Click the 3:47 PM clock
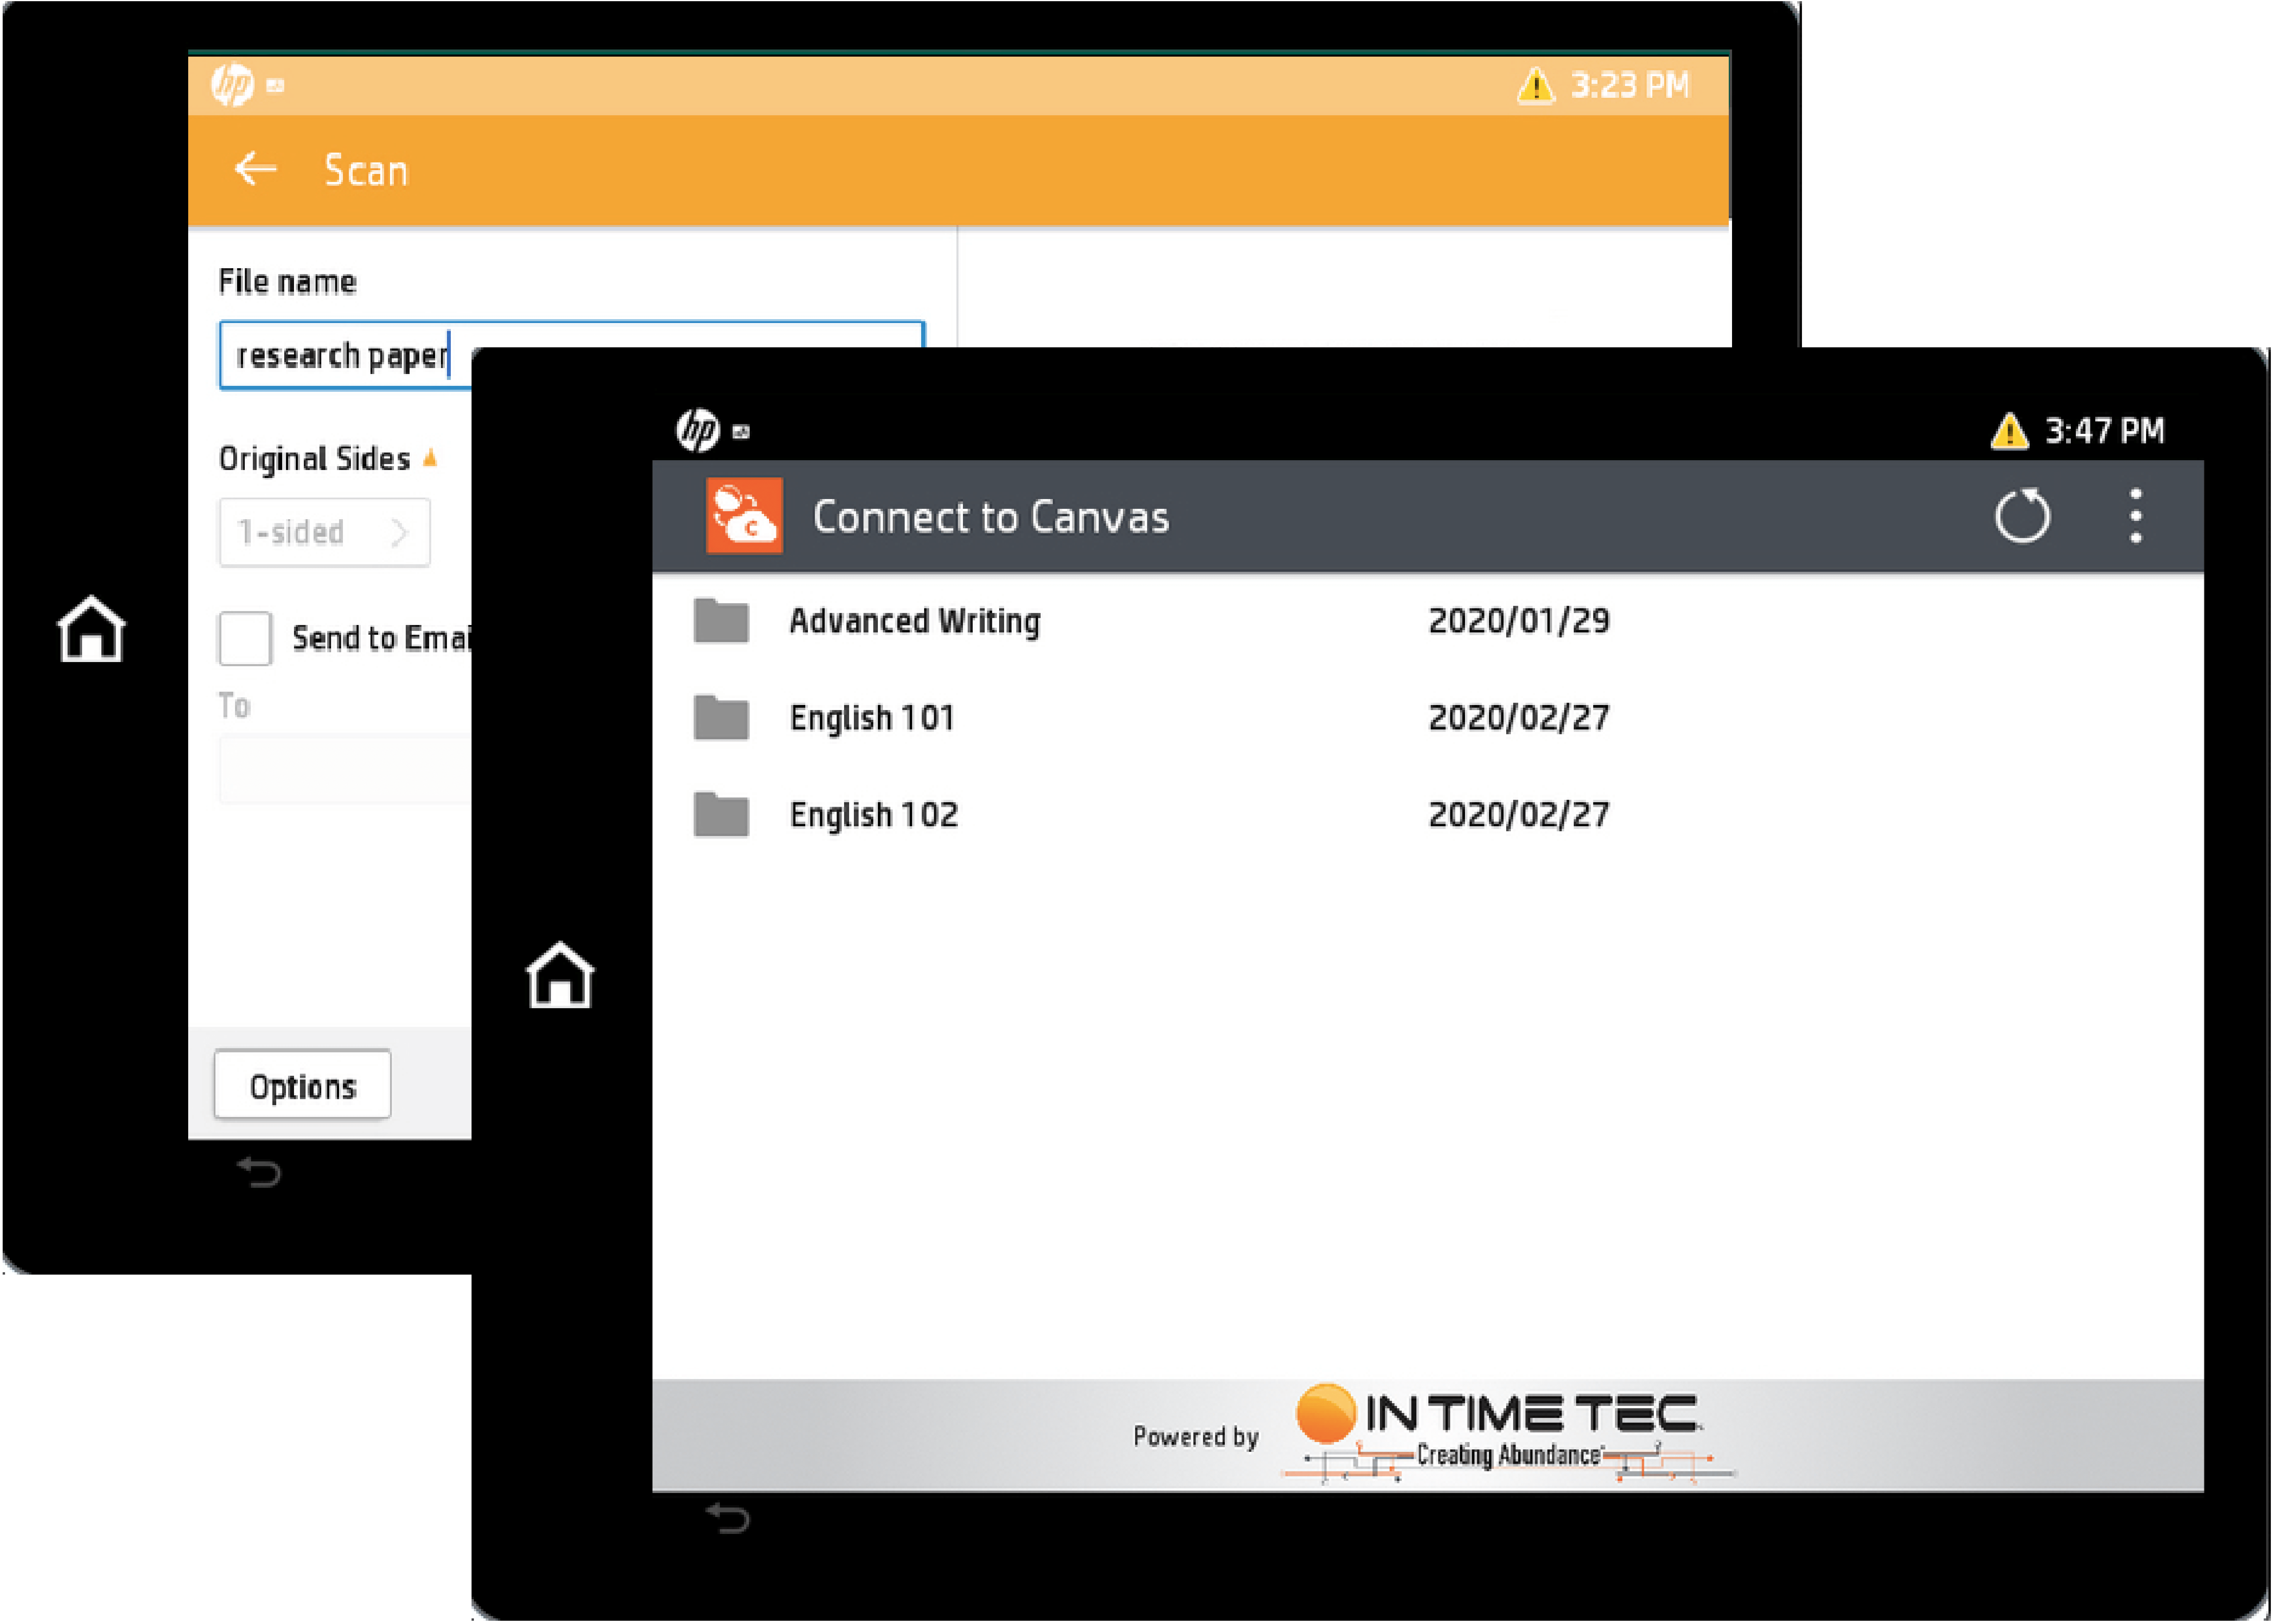 click(x=2105, y=431)
